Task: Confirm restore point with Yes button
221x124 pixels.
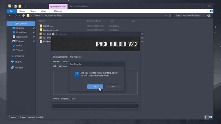Action: coord(95,86)
